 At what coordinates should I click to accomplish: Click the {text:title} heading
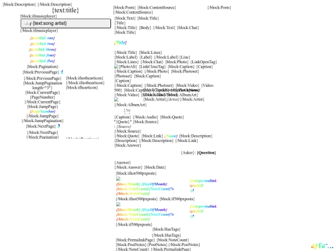pyautogui.click(x=66, y=10)
